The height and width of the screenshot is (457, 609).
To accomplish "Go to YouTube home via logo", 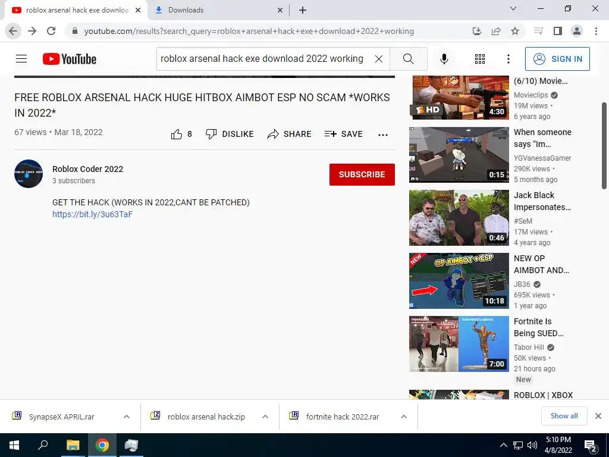I will pyautogui.click(x=70, y=59).
